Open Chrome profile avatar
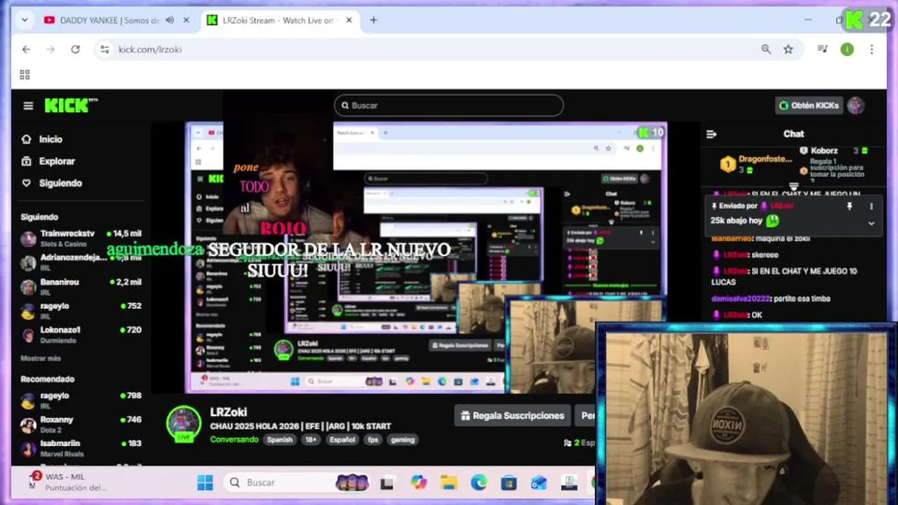The image size is (898, 505). (847, 49)
